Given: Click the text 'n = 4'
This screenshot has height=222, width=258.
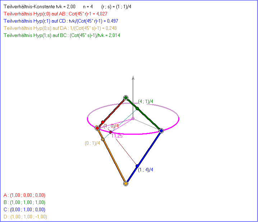Looking at the screenshot, I should [88, 7].
